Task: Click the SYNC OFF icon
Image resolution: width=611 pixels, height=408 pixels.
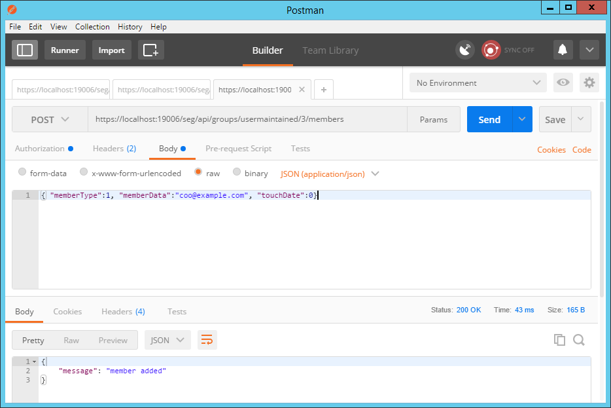Action: pos(491,50)
